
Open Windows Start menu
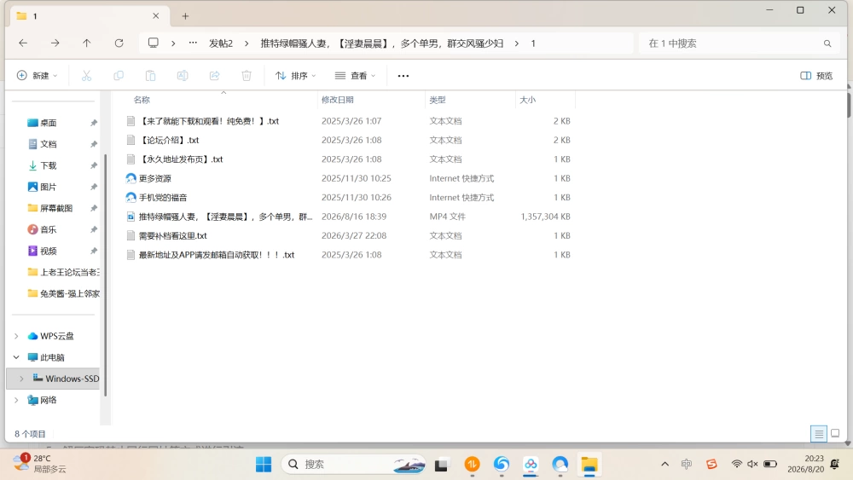coord(264,465)
